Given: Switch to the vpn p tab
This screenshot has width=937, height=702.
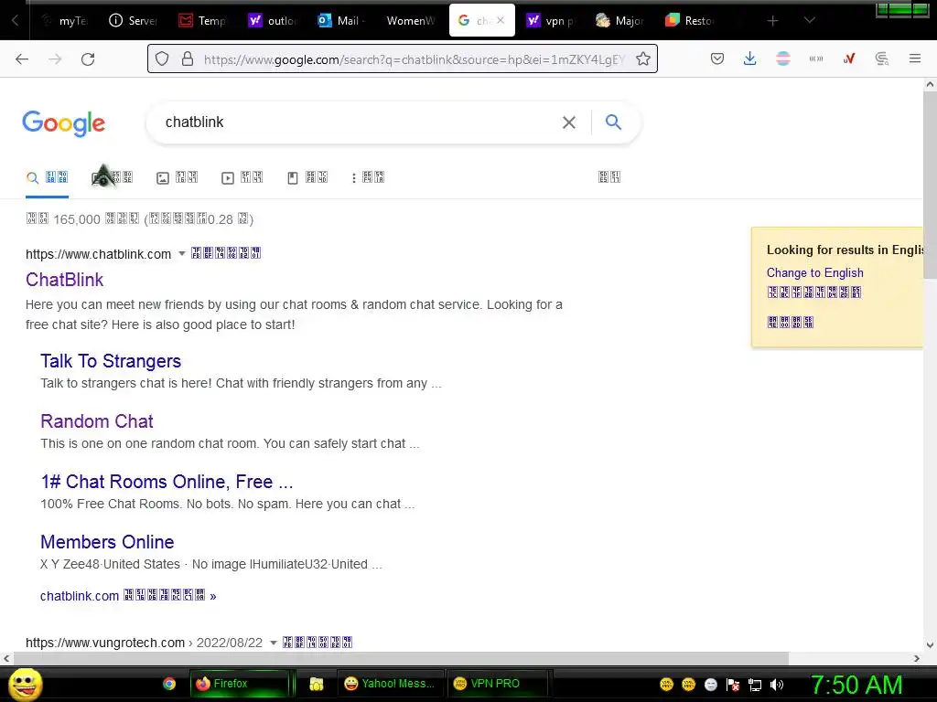Looking at the screenshot, I should 550,20.
